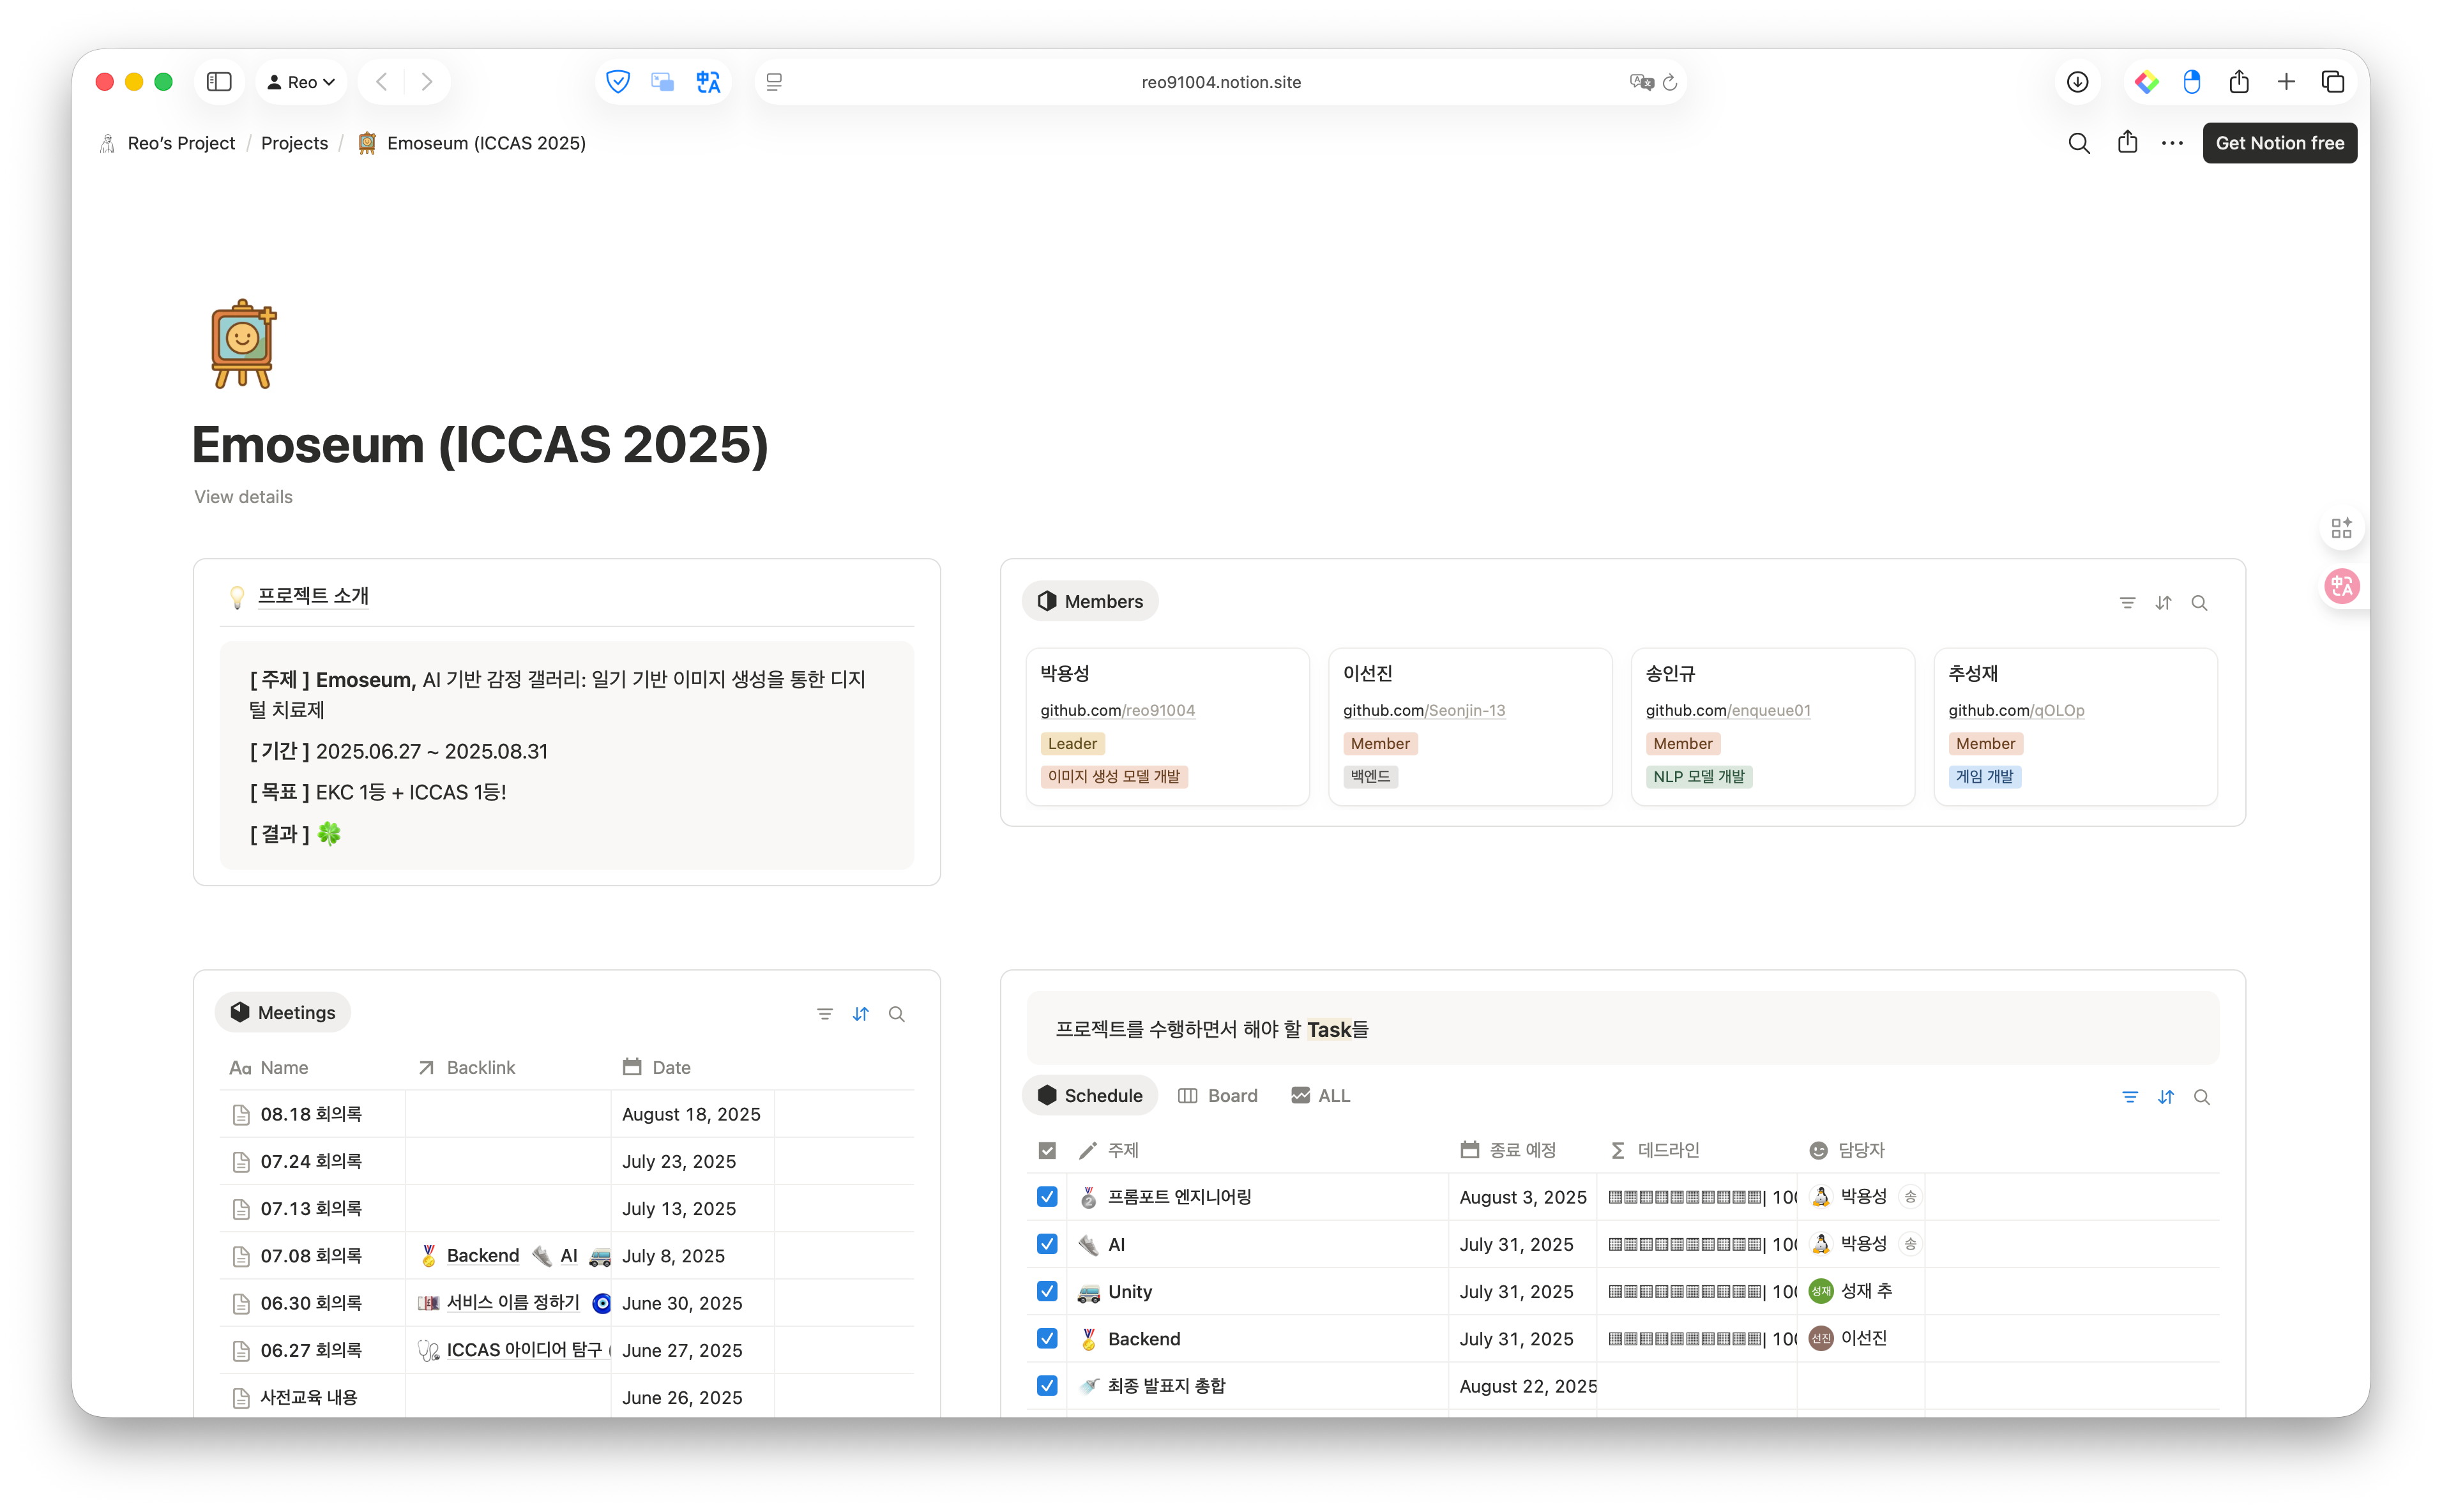
Task: Open the github.com/reo91004 link
Action: coord(1117,710)
